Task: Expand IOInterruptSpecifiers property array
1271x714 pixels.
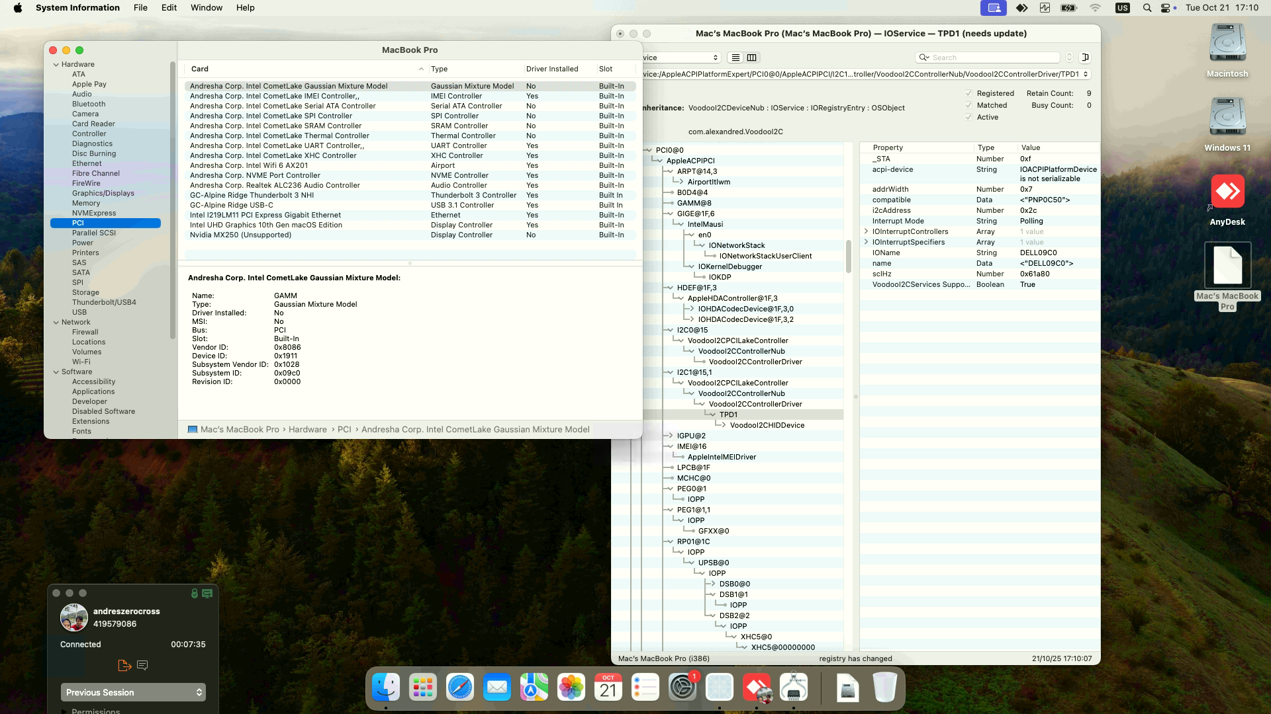Action: 867,242
